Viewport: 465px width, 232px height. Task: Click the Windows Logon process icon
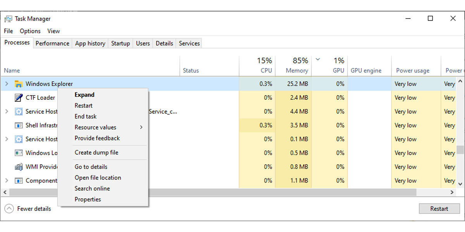[18, 153]
